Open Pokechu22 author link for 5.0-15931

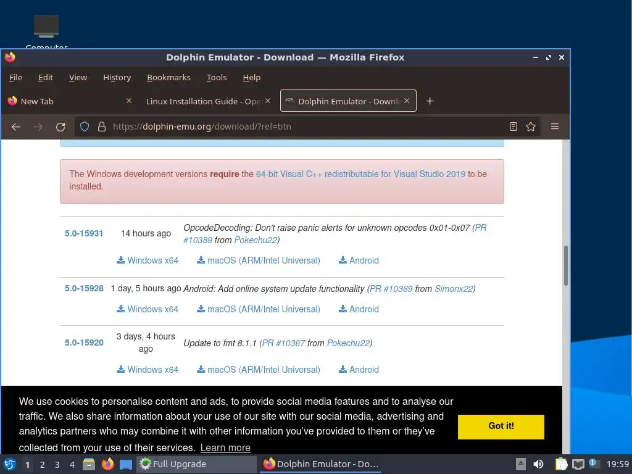point(256,240)
